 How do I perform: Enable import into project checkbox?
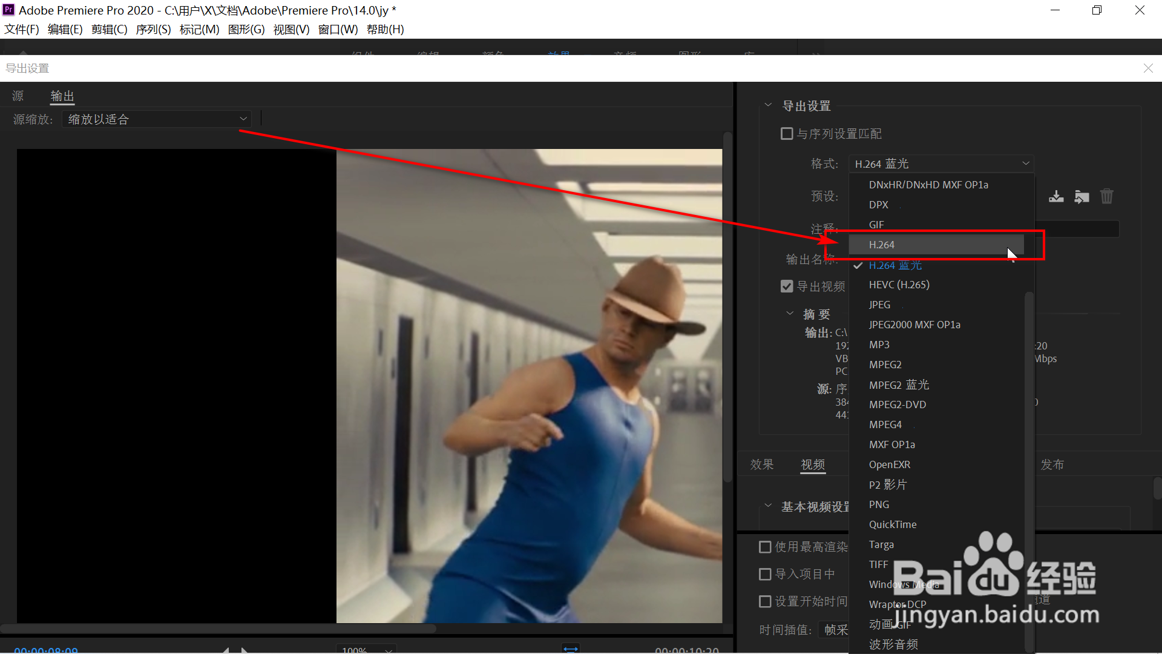click(x=765, y=574)
